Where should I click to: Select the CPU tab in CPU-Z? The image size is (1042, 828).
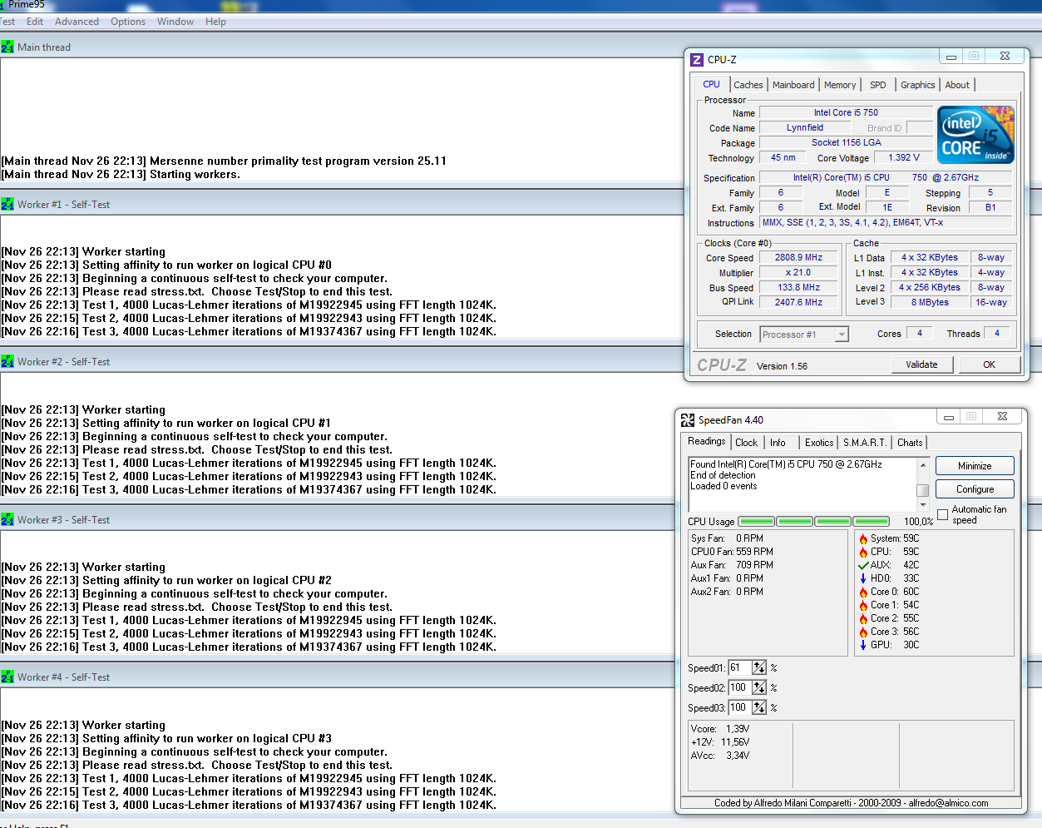[712, 84]
